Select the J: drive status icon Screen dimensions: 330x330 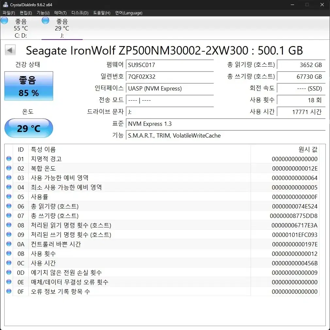click(x=45, y=20)
